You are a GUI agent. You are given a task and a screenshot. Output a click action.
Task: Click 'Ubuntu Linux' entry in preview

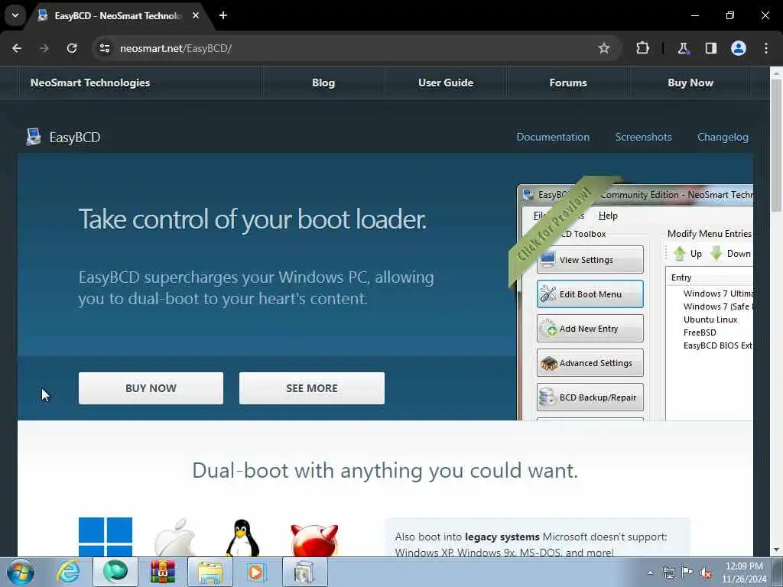coord(710,319)
